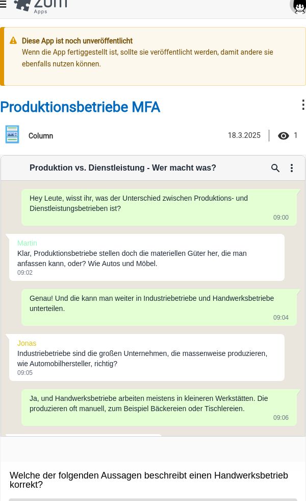Click the eye views counter icon
306x501 pixels.
[284, 136]
